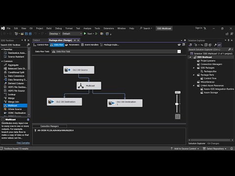Image resolution: width=235 pixels, height=176 pixels.
Task: Click the notifications bell in status bar
Action: click(232, 149)
